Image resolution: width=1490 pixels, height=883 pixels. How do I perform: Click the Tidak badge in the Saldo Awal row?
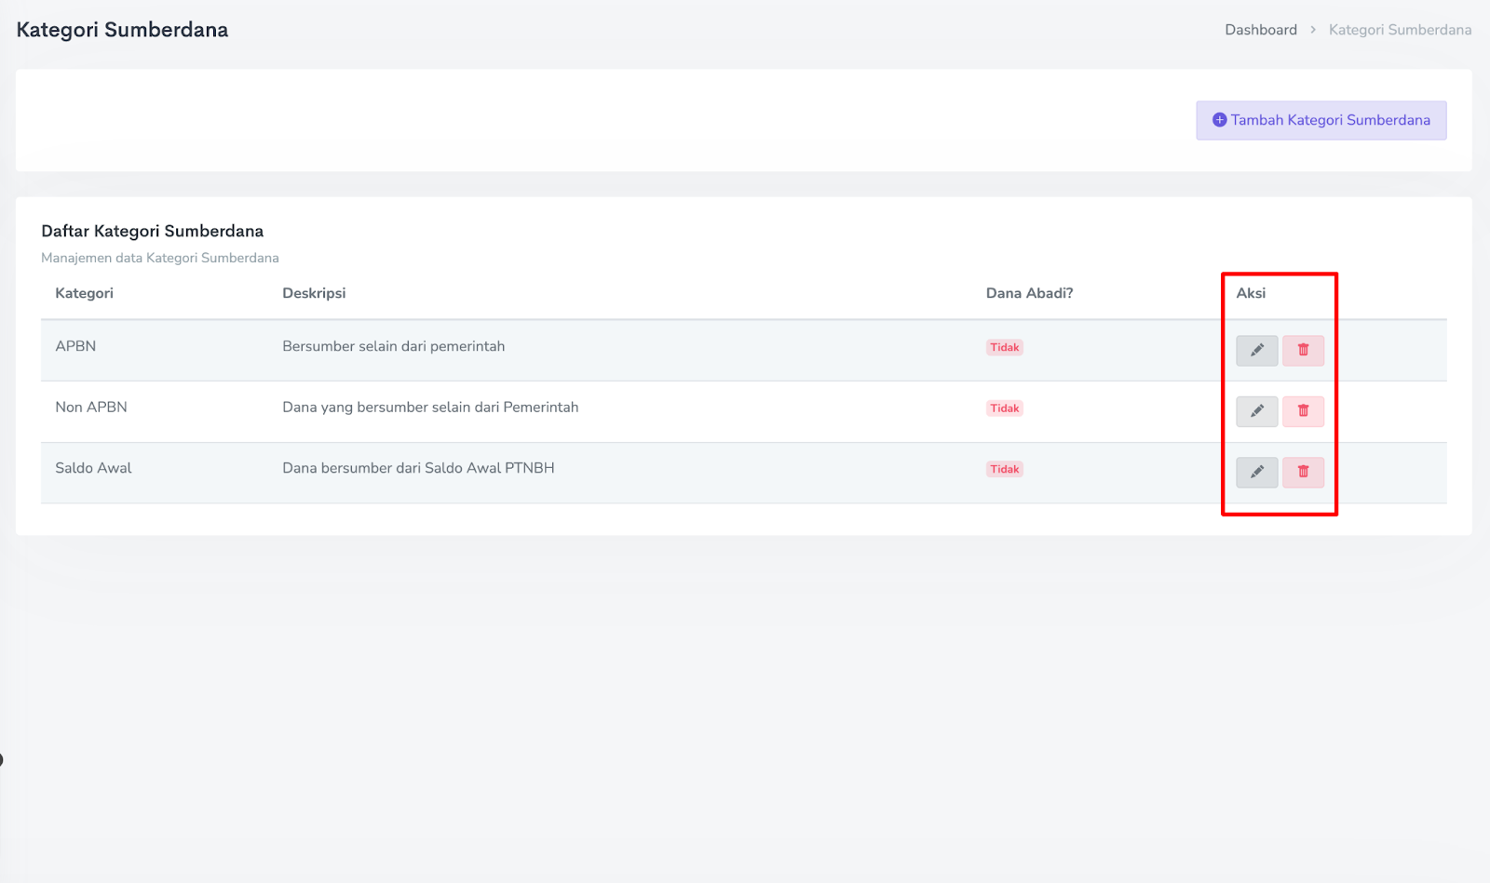pos(1004,470)
